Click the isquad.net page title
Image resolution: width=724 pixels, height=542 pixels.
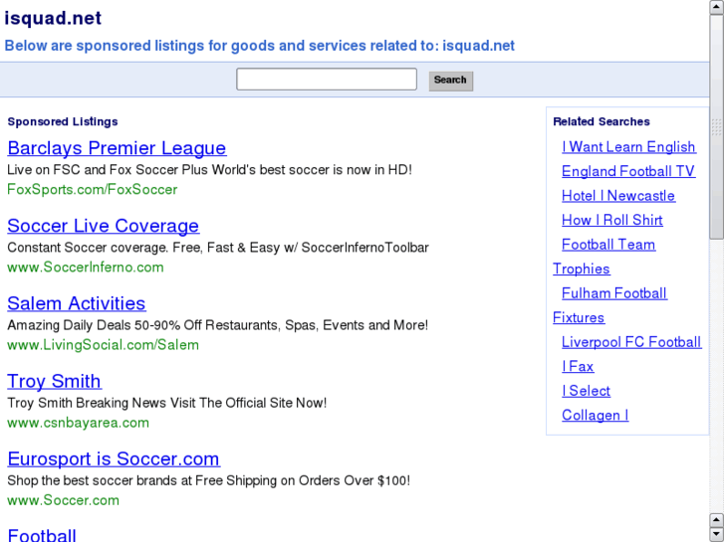tap(53, 19)
